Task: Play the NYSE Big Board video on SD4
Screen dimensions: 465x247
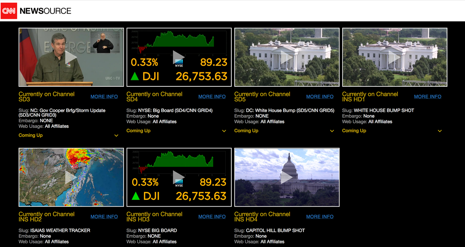Action: (x=179, y=58)
